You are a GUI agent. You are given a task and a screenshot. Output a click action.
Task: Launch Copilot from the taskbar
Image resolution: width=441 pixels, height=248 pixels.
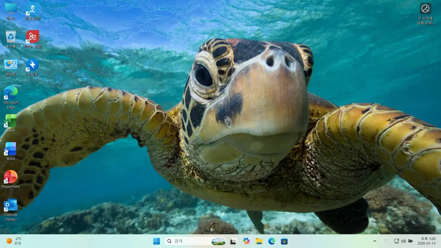pyautogui.click(x=246, y=241)
